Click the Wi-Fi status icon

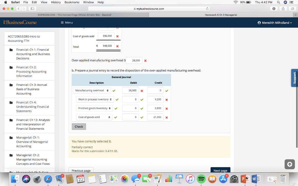click(x=236, y=2)
